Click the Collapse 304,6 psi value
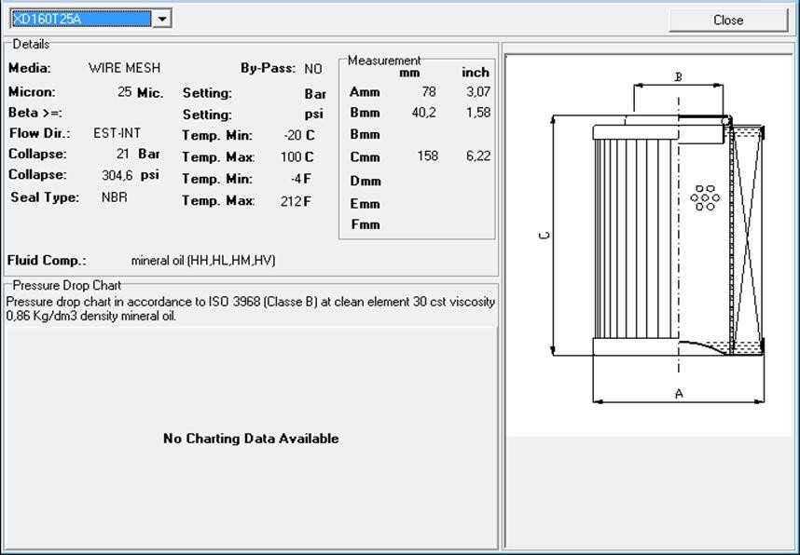 [117, 175]
